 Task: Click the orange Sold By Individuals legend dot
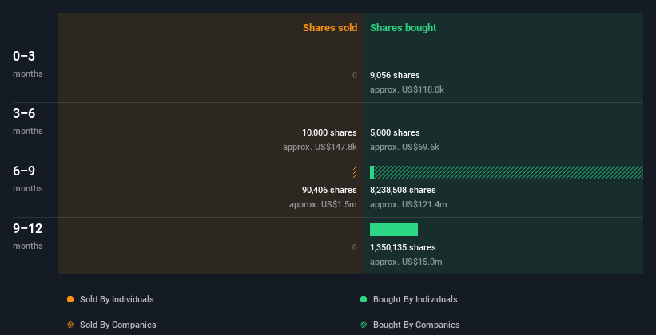point(70,299)
